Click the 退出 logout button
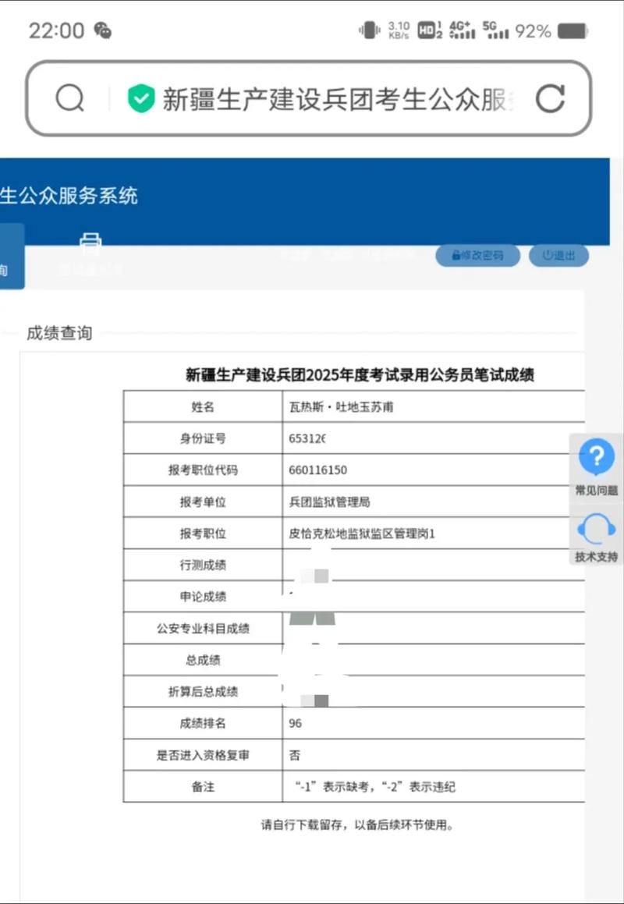Image resolution: width=624 pixels, height=904 pixels. coord(558,255)
